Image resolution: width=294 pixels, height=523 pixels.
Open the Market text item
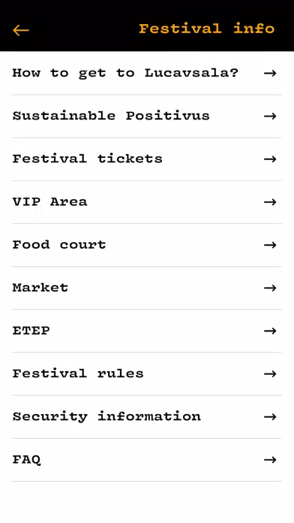[40, 288]
